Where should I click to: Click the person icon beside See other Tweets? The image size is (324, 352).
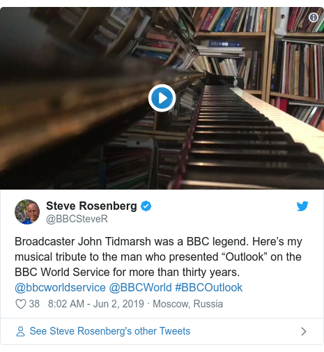tap(20, 331)
